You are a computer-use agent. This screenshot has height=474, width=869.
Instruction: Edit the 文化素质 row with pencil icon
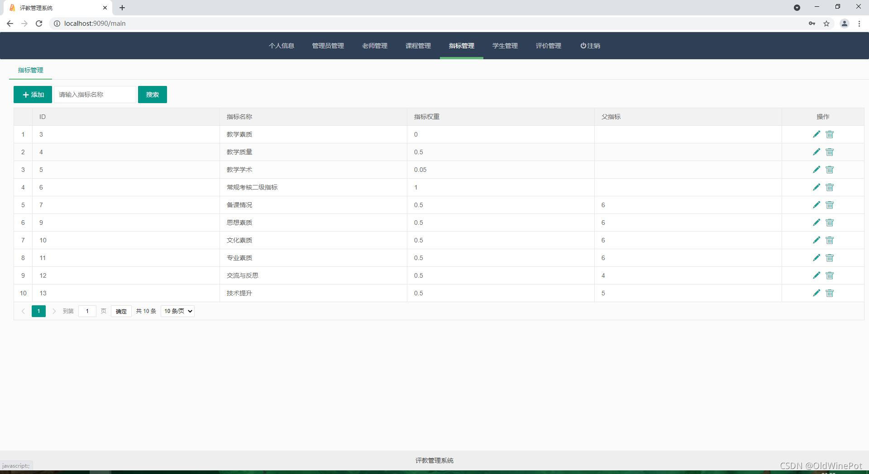816,240
